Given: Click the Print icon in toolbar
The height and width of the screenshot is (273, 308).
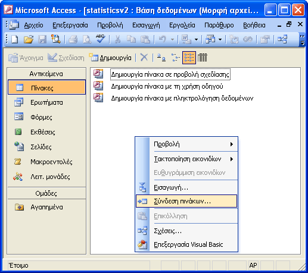Looking at the screenshot, I should 73,39.
